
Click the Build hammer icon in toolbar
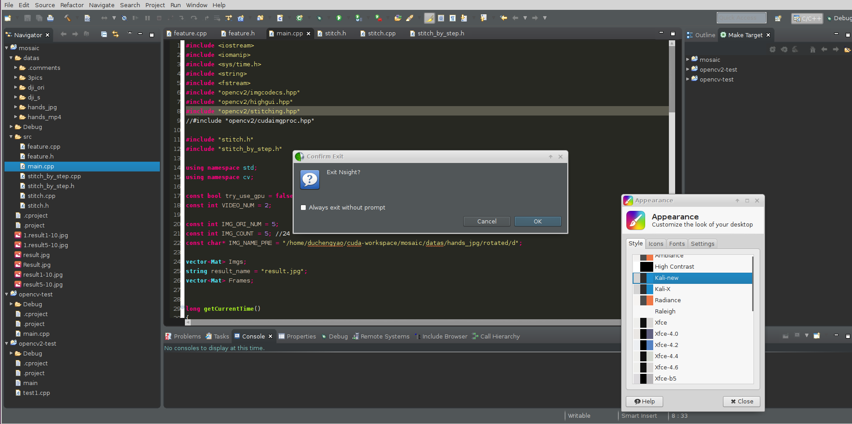click(67, 18)
